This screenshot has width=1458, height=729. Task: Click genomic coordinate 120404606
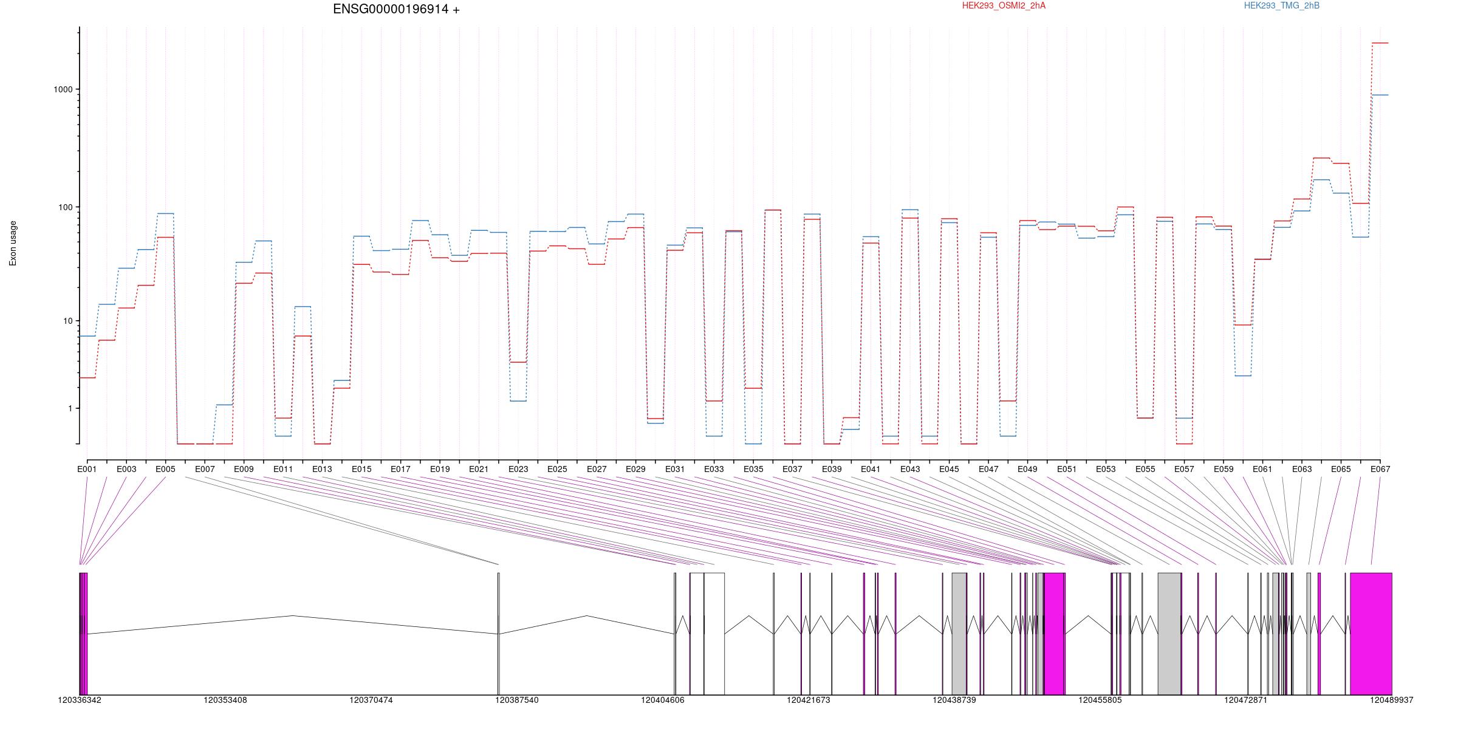point(663,700)
